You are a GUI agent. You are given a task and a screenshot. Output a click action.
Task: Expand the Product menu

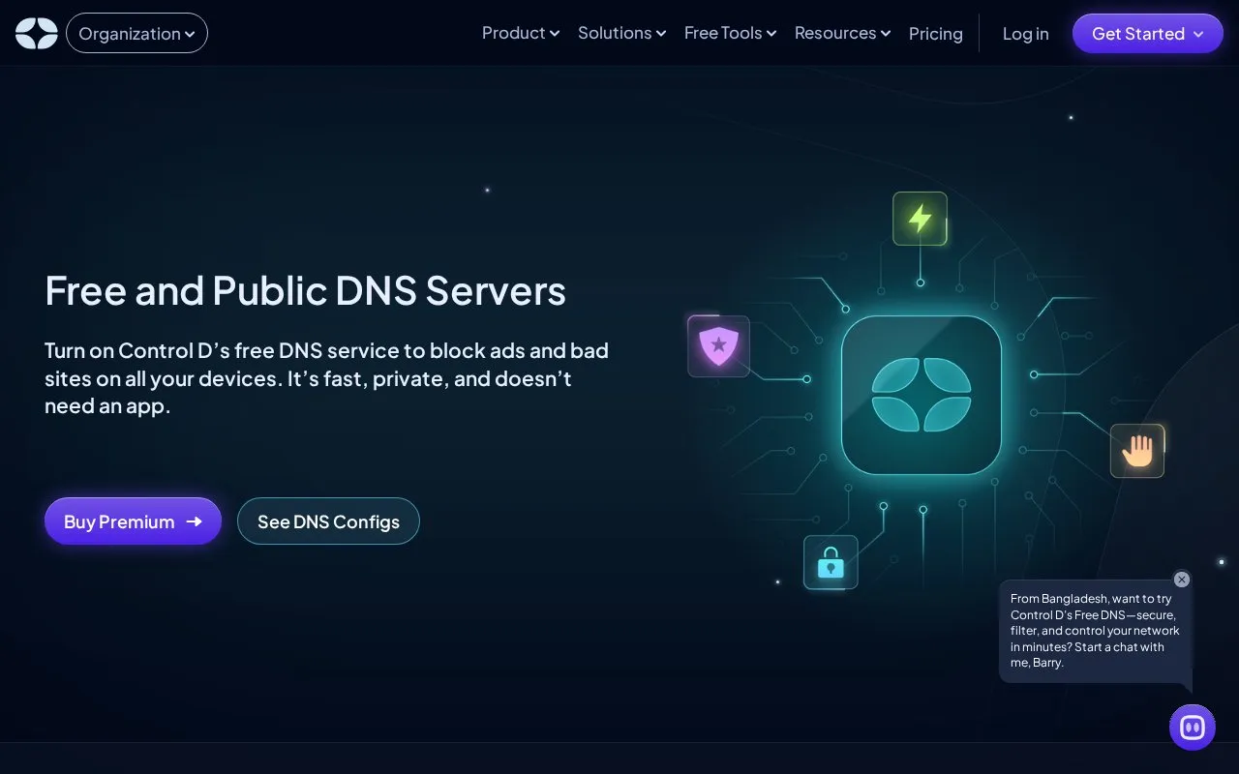pyautogui.click(x=521, y=33)
